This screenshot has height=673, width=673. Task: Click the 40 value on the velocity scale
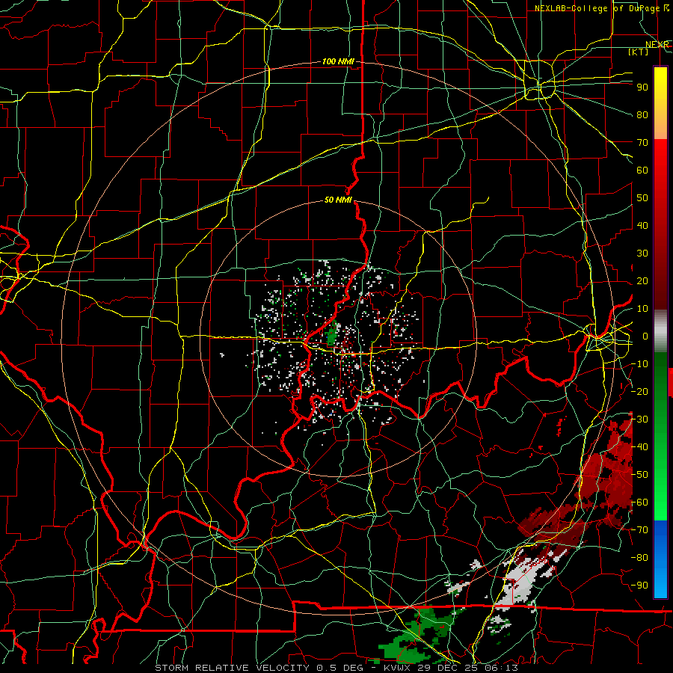point(642,225)
